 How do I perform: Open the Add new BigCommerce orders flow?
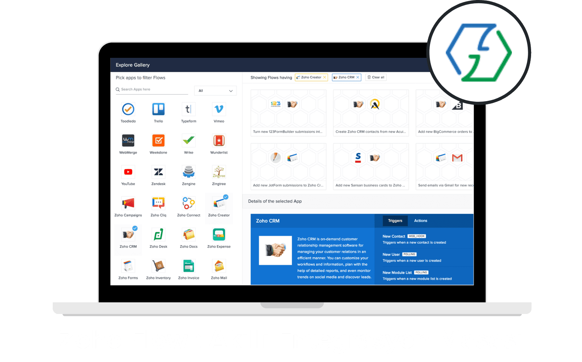coord(445,113)
